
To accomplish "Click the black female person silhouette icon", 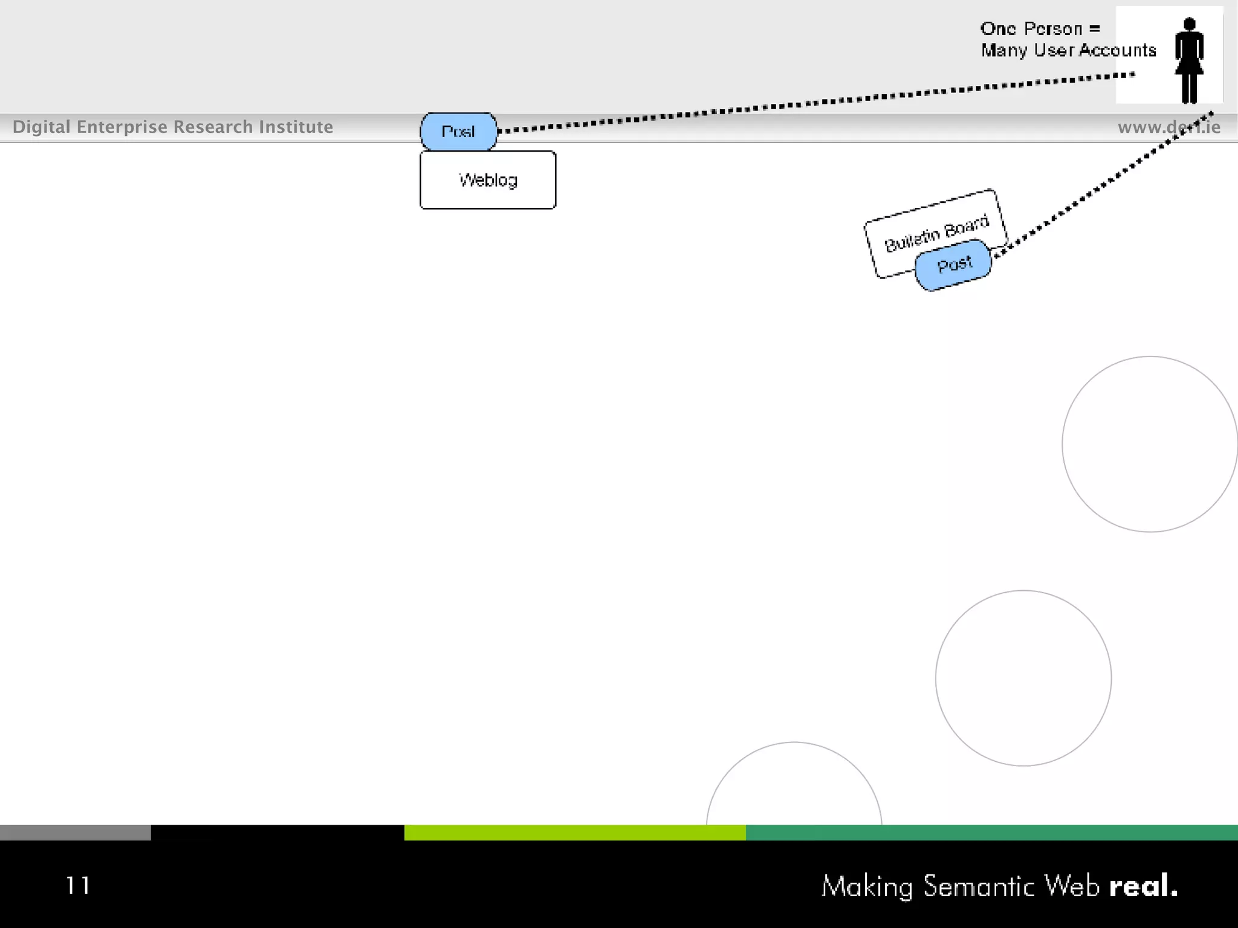I will 1189,60.
